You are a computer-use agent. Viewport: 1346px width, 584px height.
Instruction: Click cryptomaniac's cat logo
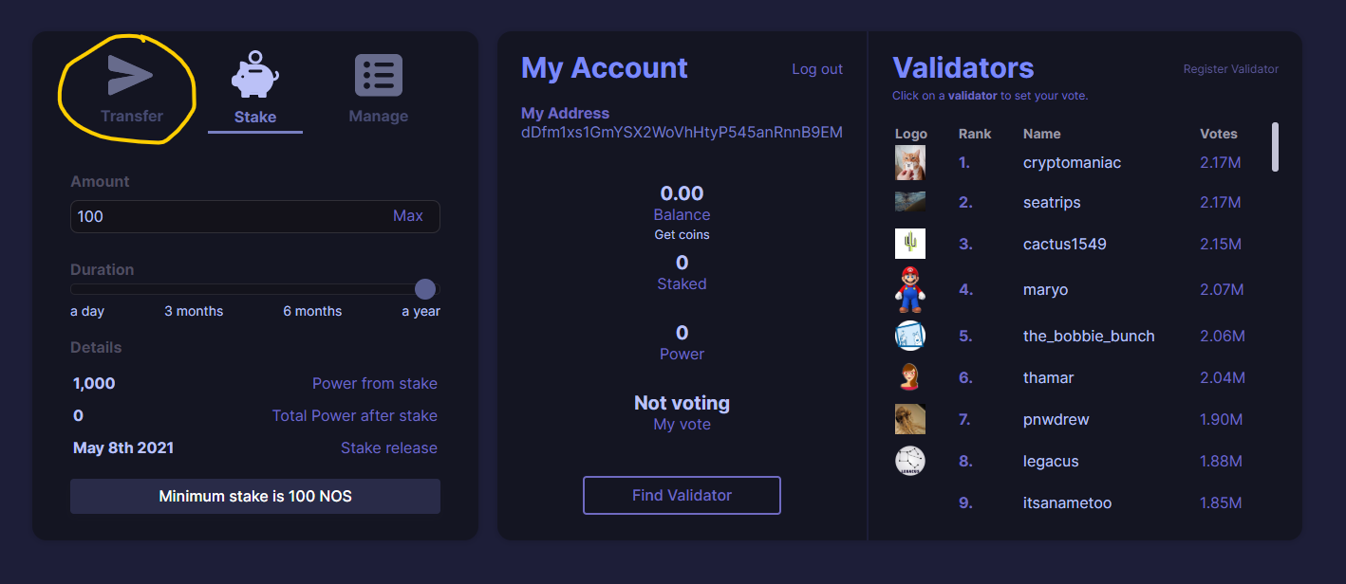click(x=910, y=163)
